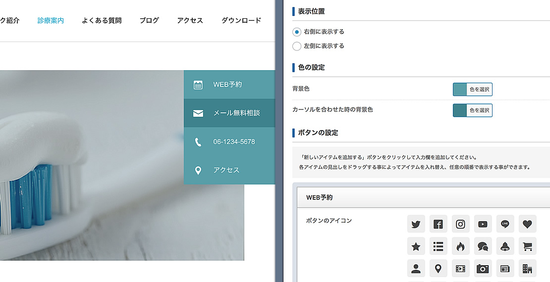The width and height of the screenshot is (550, 282).
Task: Click the WEB予約 floating button label in preview
Action: pos(227,85)
